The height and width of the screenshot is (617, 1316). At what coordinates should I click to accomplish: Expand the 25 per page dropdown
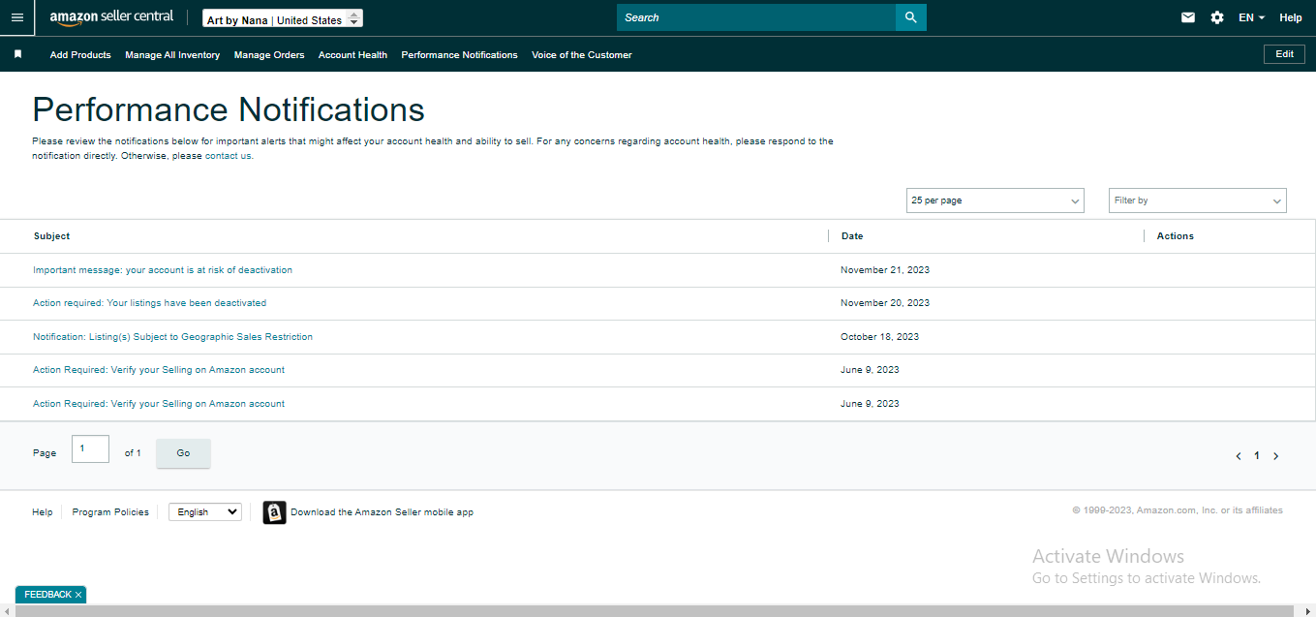pos(995,201)
